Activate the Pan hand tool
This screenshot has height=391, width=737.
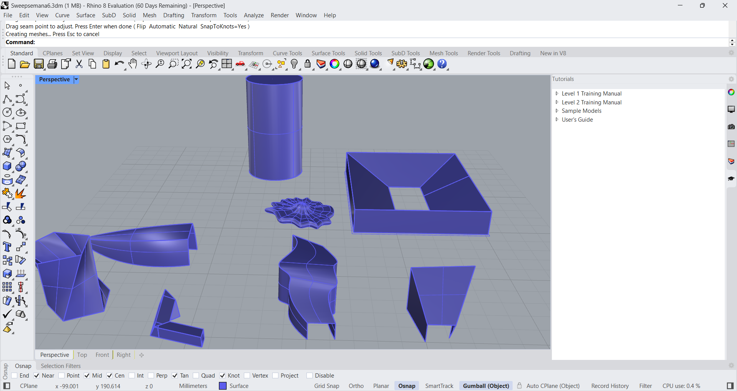[133, 64]
